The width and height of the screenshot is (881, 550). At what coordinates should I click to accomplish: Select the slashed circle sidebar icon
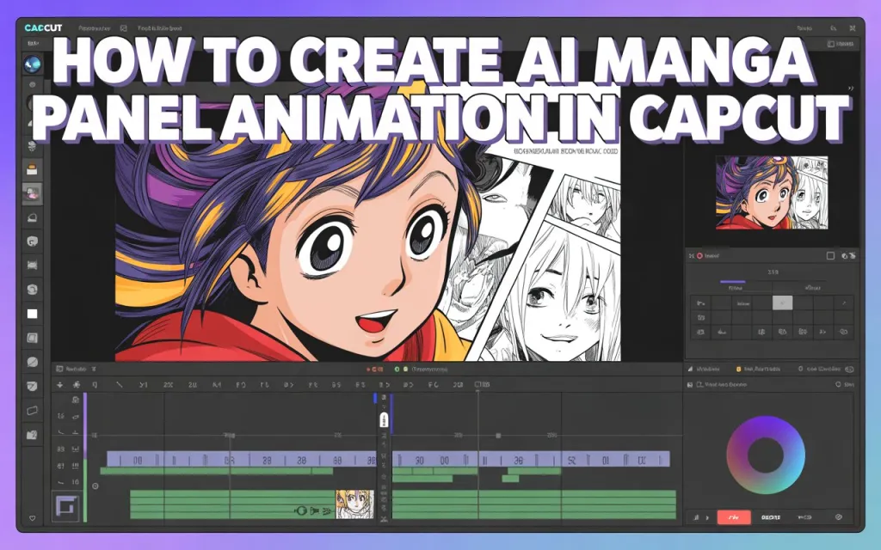click(32, 362)
